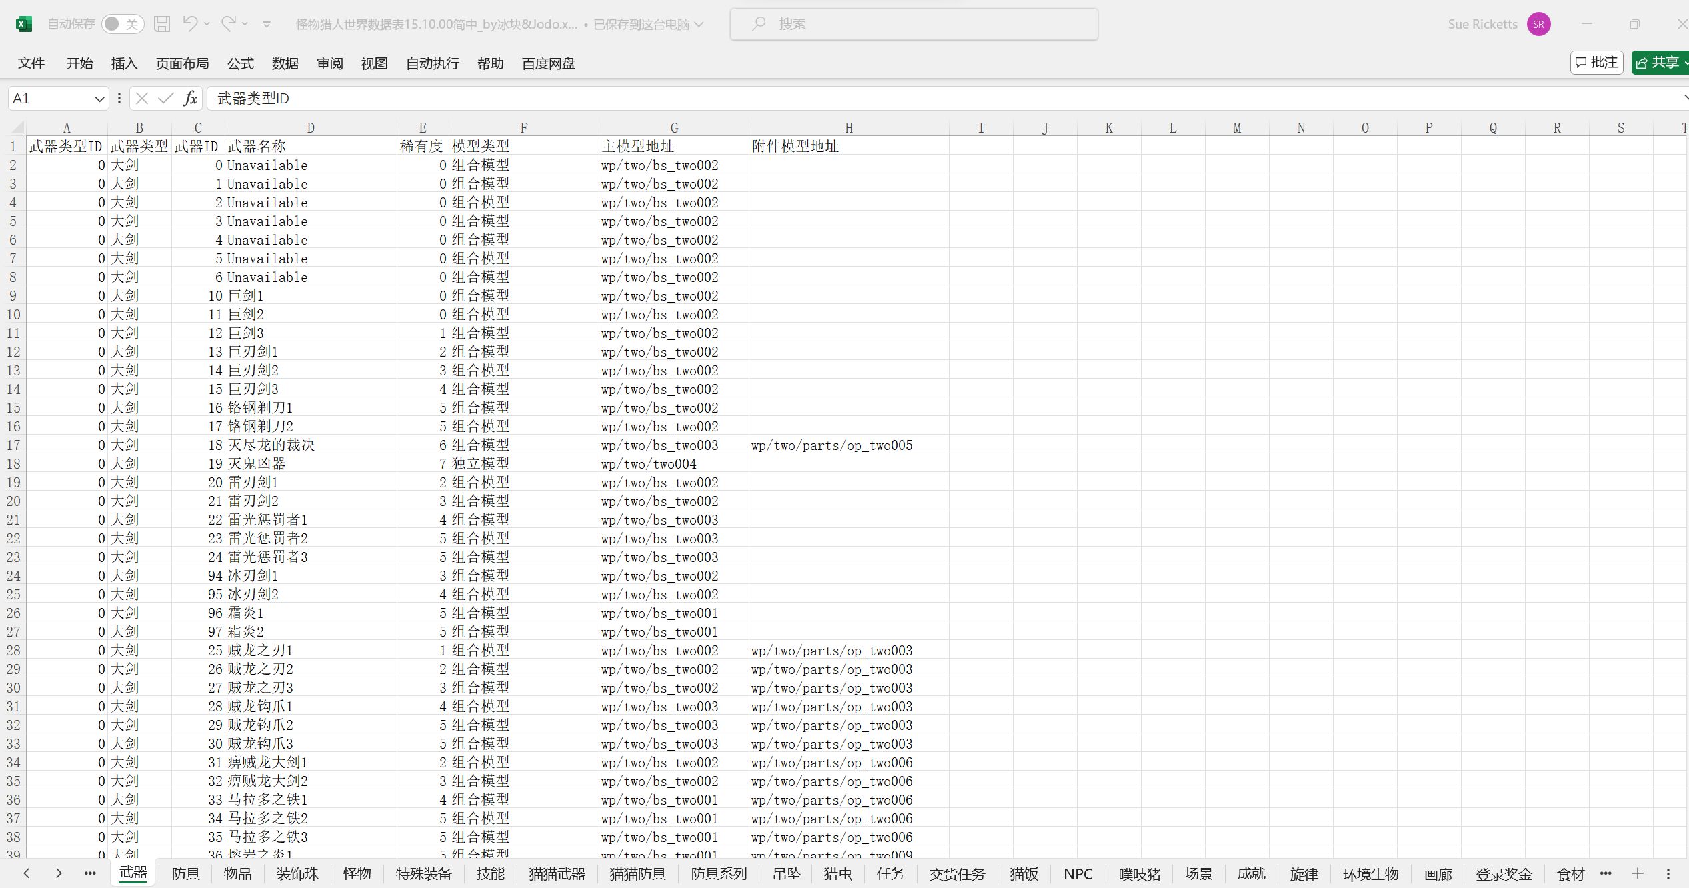This screenshot has height=888, width=1689.
Task: Switch to the 防具 sheet tab
Action: point(185,874)
